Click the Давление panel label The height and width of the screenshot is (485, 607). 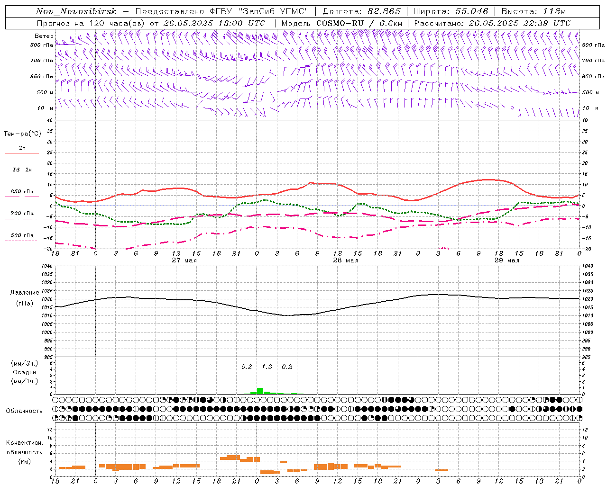(25, 293)
